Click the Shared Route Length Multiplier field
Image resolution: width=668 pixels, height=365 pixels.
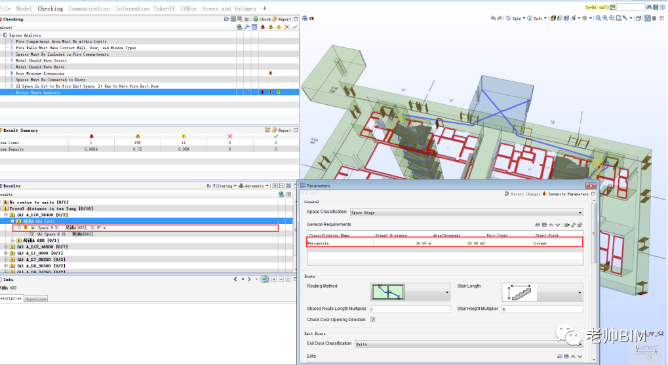click(x=410, y=309)
